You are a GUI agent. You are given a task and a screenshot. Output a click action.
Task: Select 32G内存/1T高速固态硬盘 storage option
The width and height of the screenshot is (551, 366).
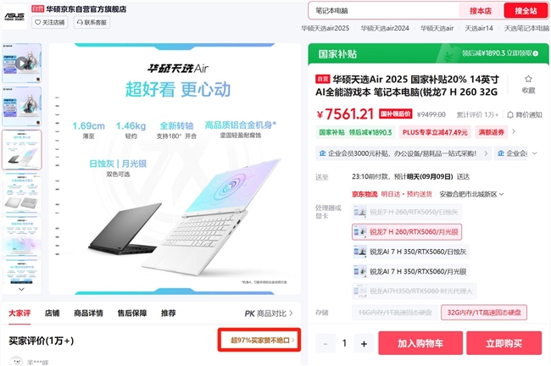click(x=484, y=313)
